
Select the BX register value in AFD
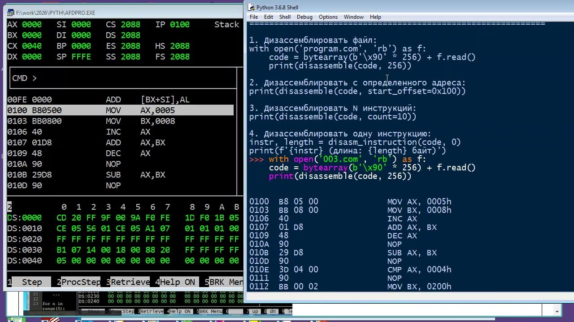32,35
